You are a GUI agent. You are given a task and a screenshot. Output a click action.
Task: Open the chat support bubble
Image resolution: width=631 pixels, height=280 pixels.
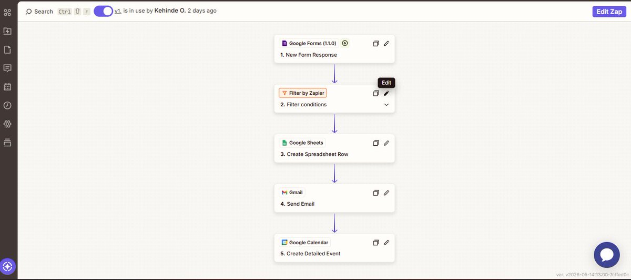click(606, 255)
